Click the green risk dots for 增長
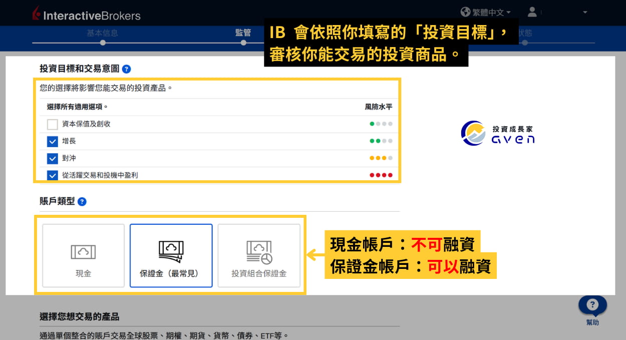The height and width of the screenshot is (340, 626). pos(381,141)
